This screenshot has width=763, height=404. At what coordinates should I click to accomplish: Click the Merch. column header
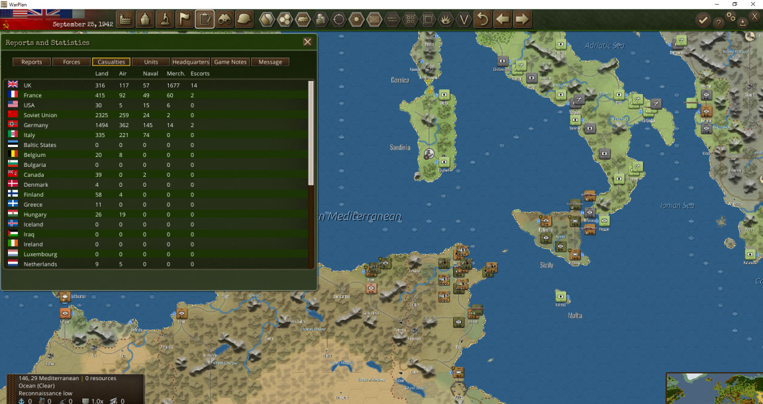[176, 74]
